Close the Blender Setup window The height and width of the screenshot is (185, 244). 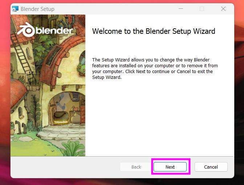coord(223,9)
